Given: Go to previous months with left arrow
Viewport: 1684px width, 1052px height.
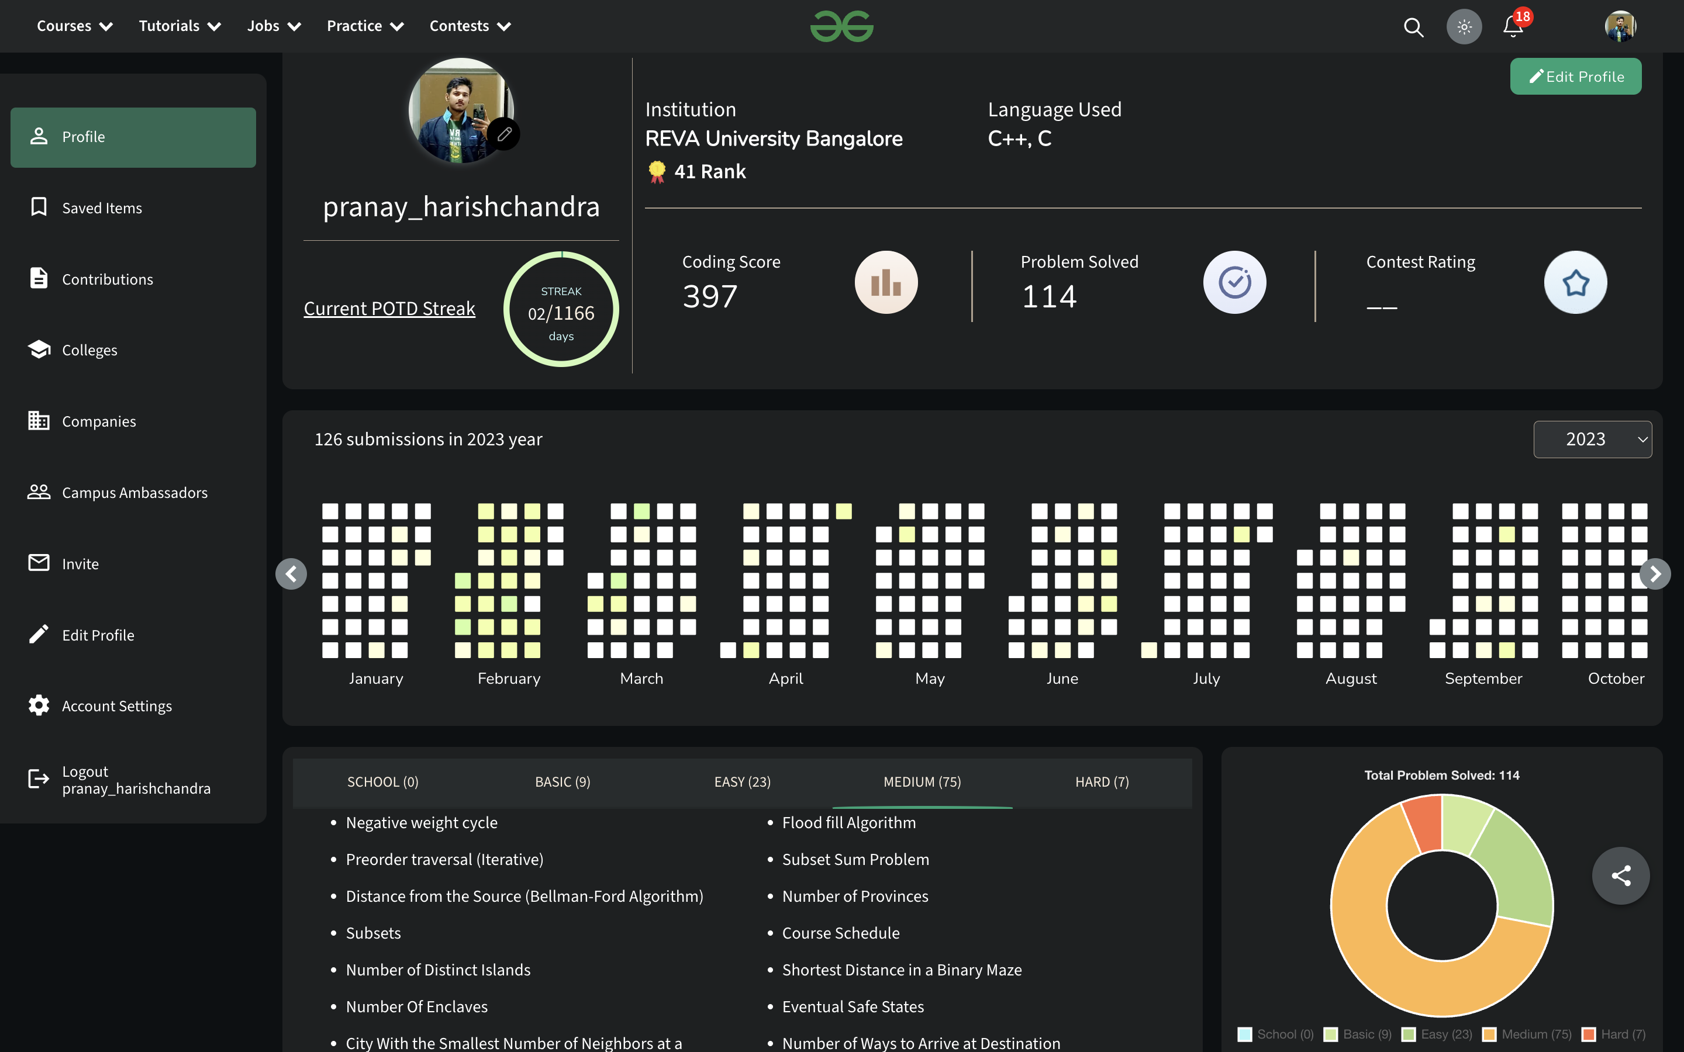Looking at the screenshot, I should (x=291, y=574).
